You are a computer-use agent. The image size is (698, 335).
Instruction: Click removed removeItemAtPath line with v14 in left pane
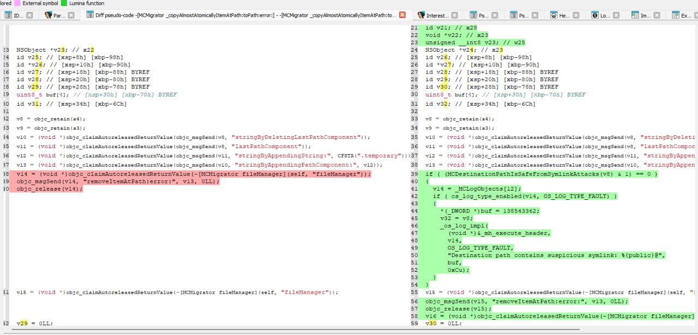118,181
